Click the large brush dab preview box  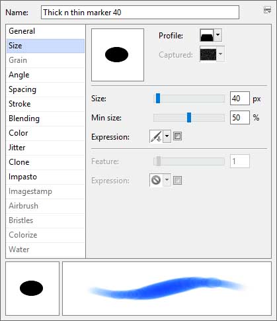pyautogui.click(x=118, y=55)
